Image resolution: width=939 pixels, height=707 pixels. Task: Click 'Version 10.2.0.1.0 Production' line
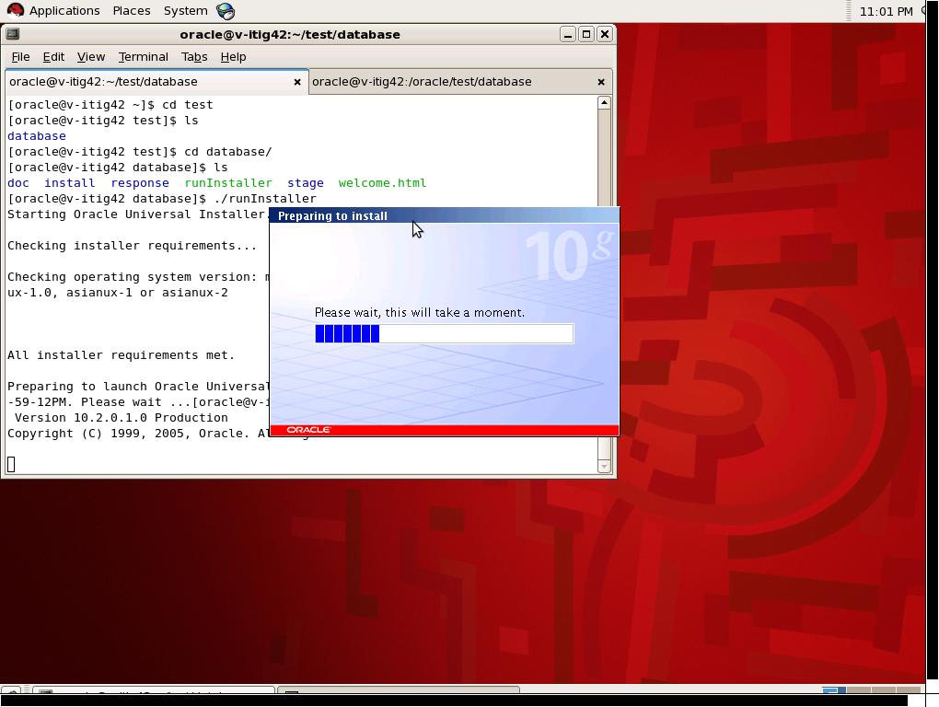coord(121,417)
